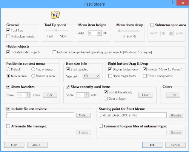Toggle Include hidden objects checkbox
Screen dimensions: 189x152
8,52
